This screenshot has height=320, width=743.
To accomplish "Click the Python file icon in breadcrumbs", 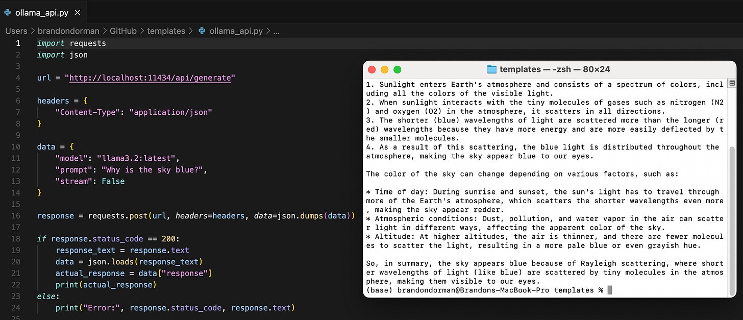I will point(202,31).
